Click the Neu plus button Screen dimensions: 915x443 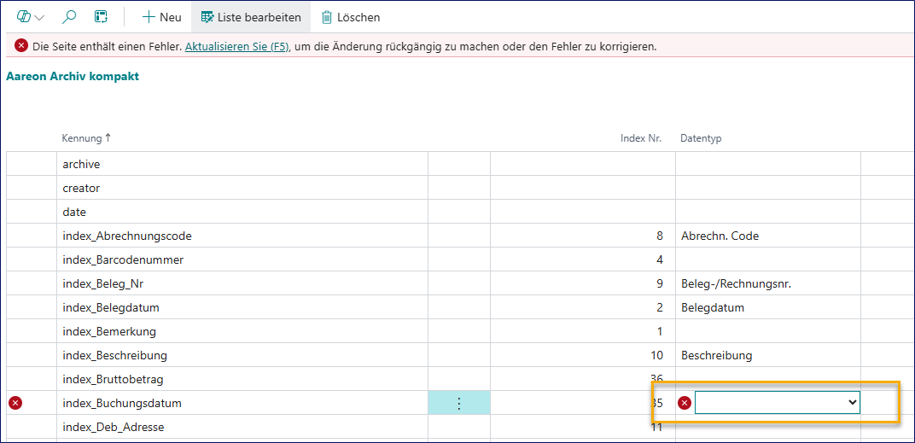click(x=161, y=17)
